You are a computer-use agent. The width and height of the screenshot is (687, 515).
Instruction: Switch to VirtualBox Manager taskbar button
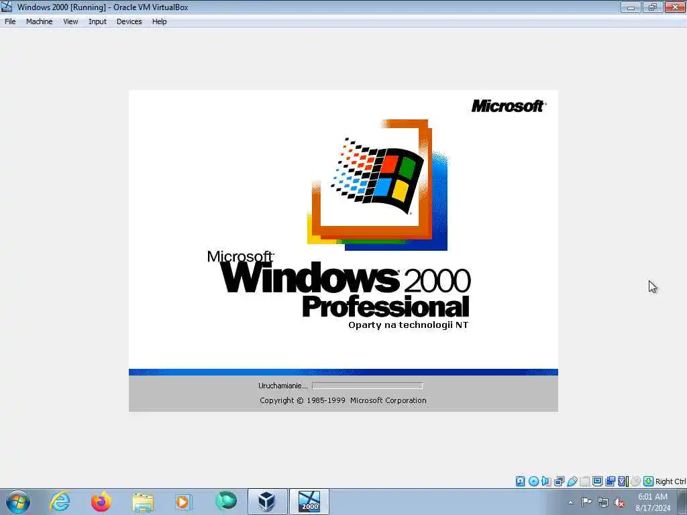[x=267, y=502]
